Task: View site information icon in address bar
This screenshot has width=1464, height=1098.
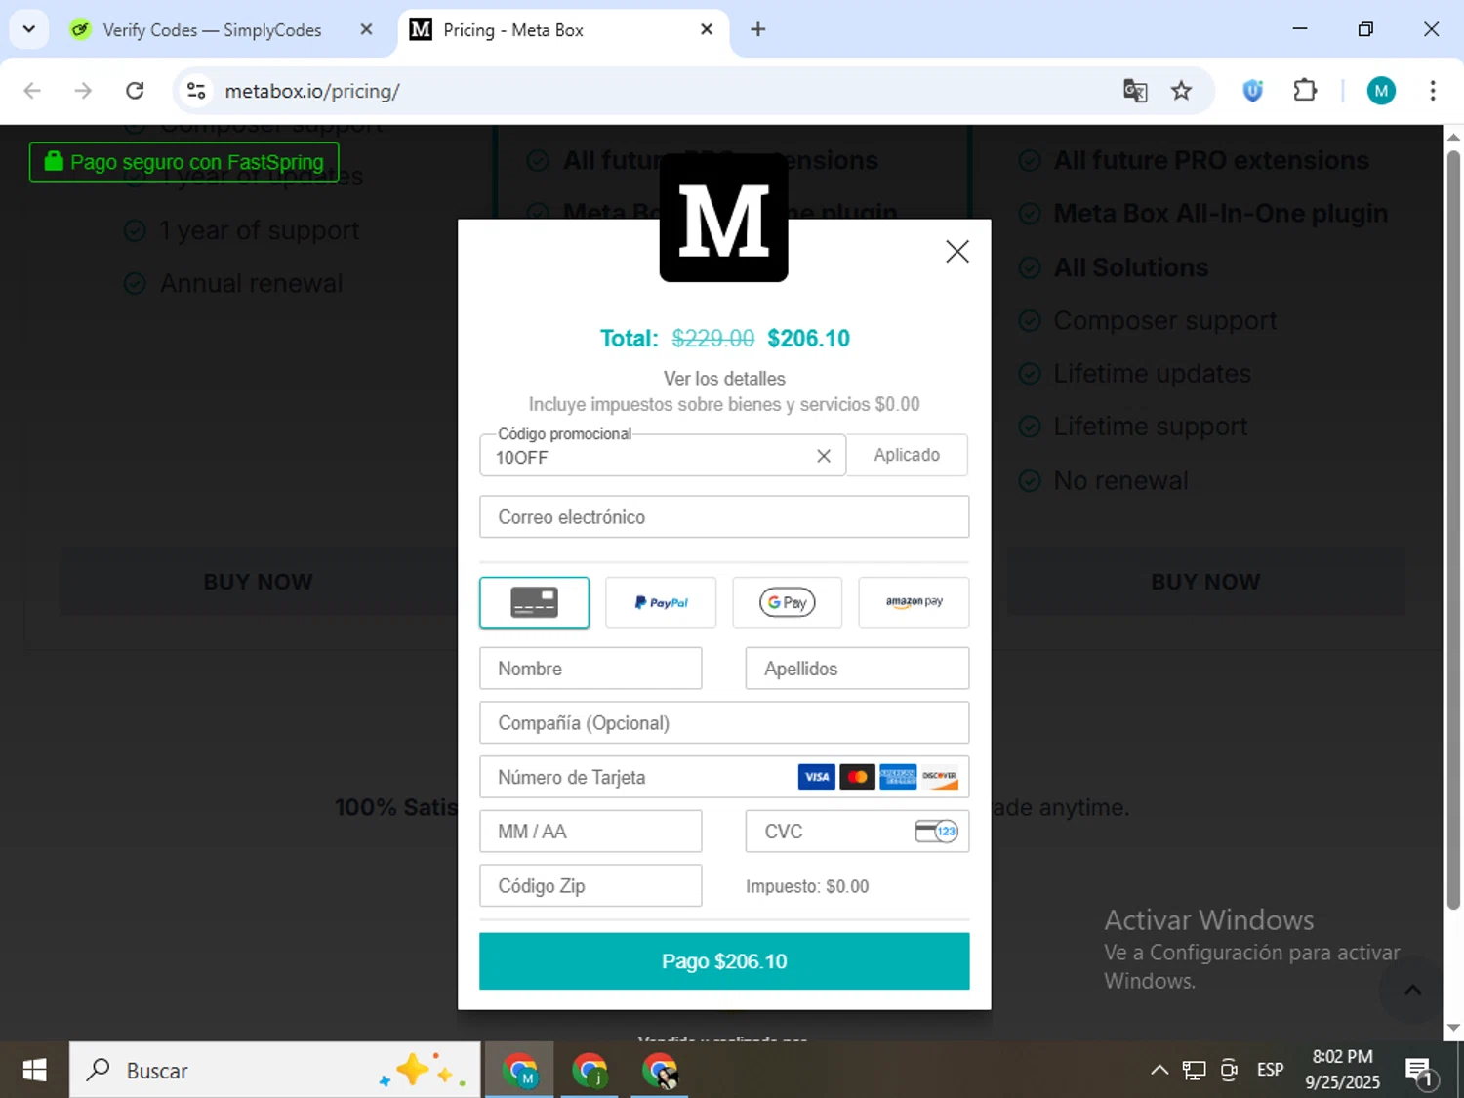Action: tap(196, 91)
